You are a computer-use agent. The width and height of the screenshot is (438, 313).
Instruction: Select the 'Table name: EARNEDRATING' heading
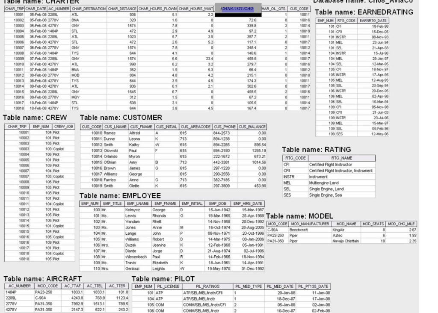364,12
